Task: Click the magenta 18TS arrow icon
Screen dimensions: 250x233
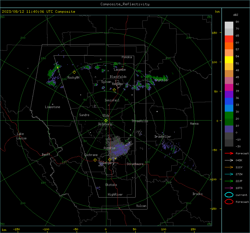Action: [229, 188]
